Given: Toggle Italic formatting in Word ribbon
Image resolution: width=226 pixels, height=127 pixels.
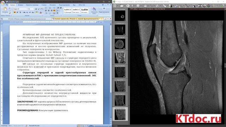Looking at the screenshot, I should click(17, 13).
